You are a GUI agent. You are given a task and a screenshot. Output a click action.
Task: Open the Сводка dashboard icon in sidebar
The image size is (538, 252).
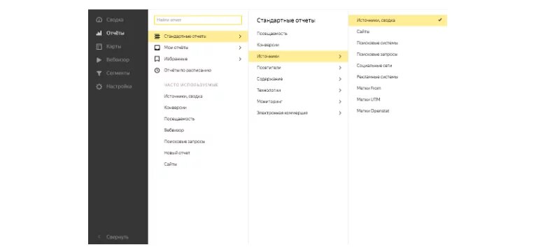click(99, 20)
